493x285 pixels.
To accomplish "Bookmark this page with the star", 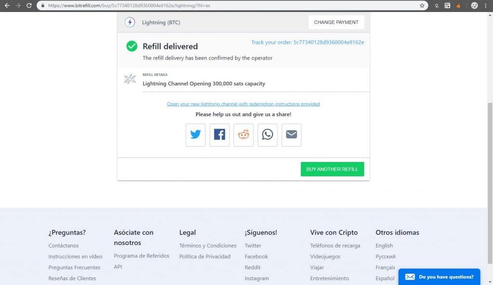I will tap(422, 5).
